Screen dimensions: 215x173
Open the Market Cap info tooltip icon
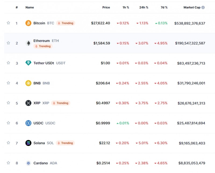point(204,7)
